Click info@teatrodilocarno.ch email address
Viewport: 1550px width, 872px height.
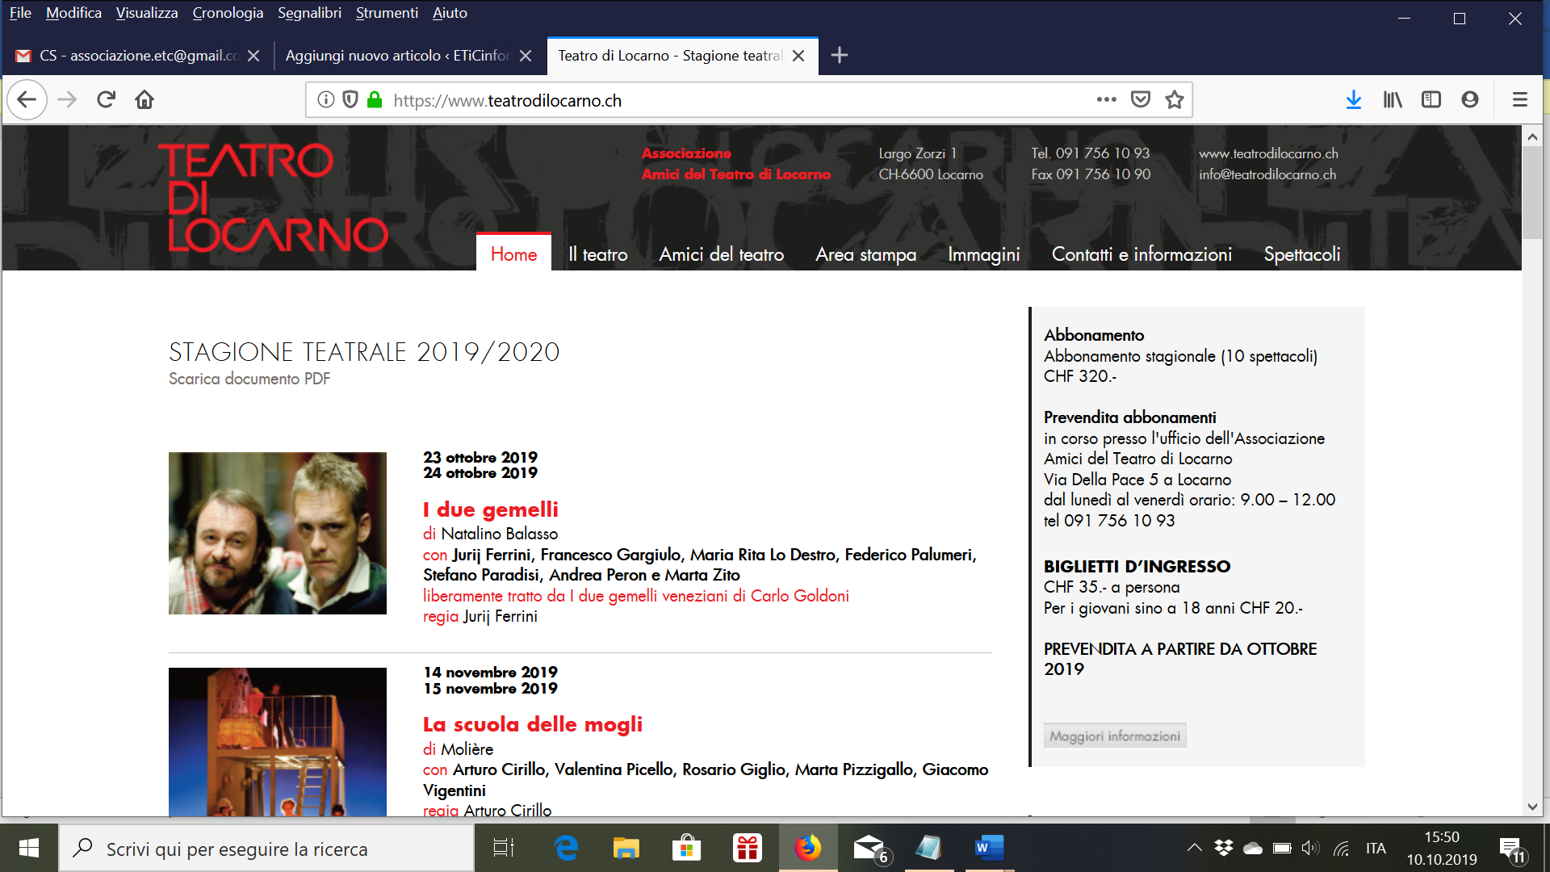1267,174
